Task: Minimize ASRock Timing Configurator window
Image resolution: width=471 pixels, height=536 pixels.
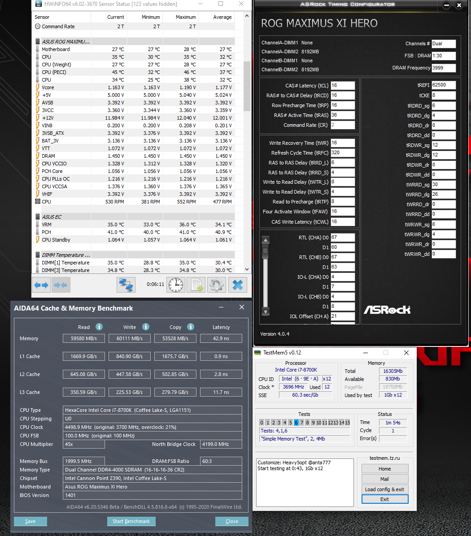Action: coord(446,5)
